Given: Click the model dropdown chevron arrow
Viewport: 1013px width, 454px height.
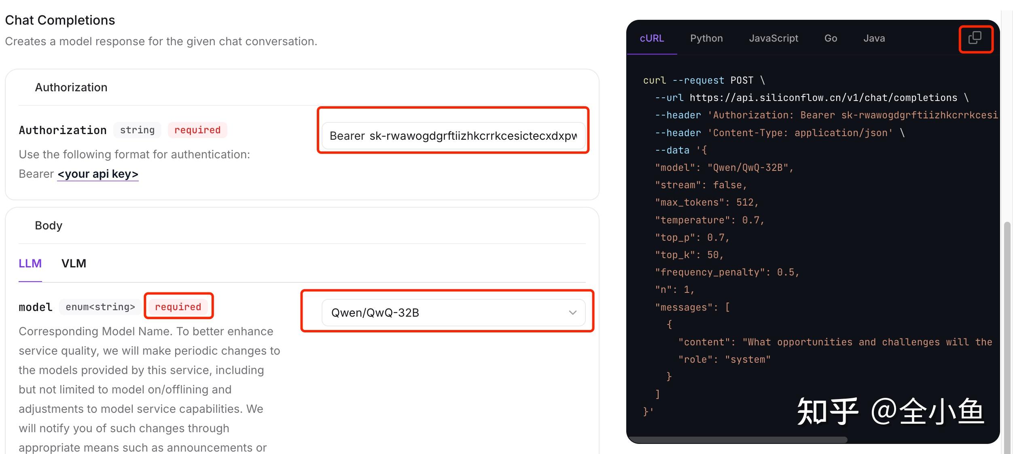Looking at the screenshot, I should point(572,312).
